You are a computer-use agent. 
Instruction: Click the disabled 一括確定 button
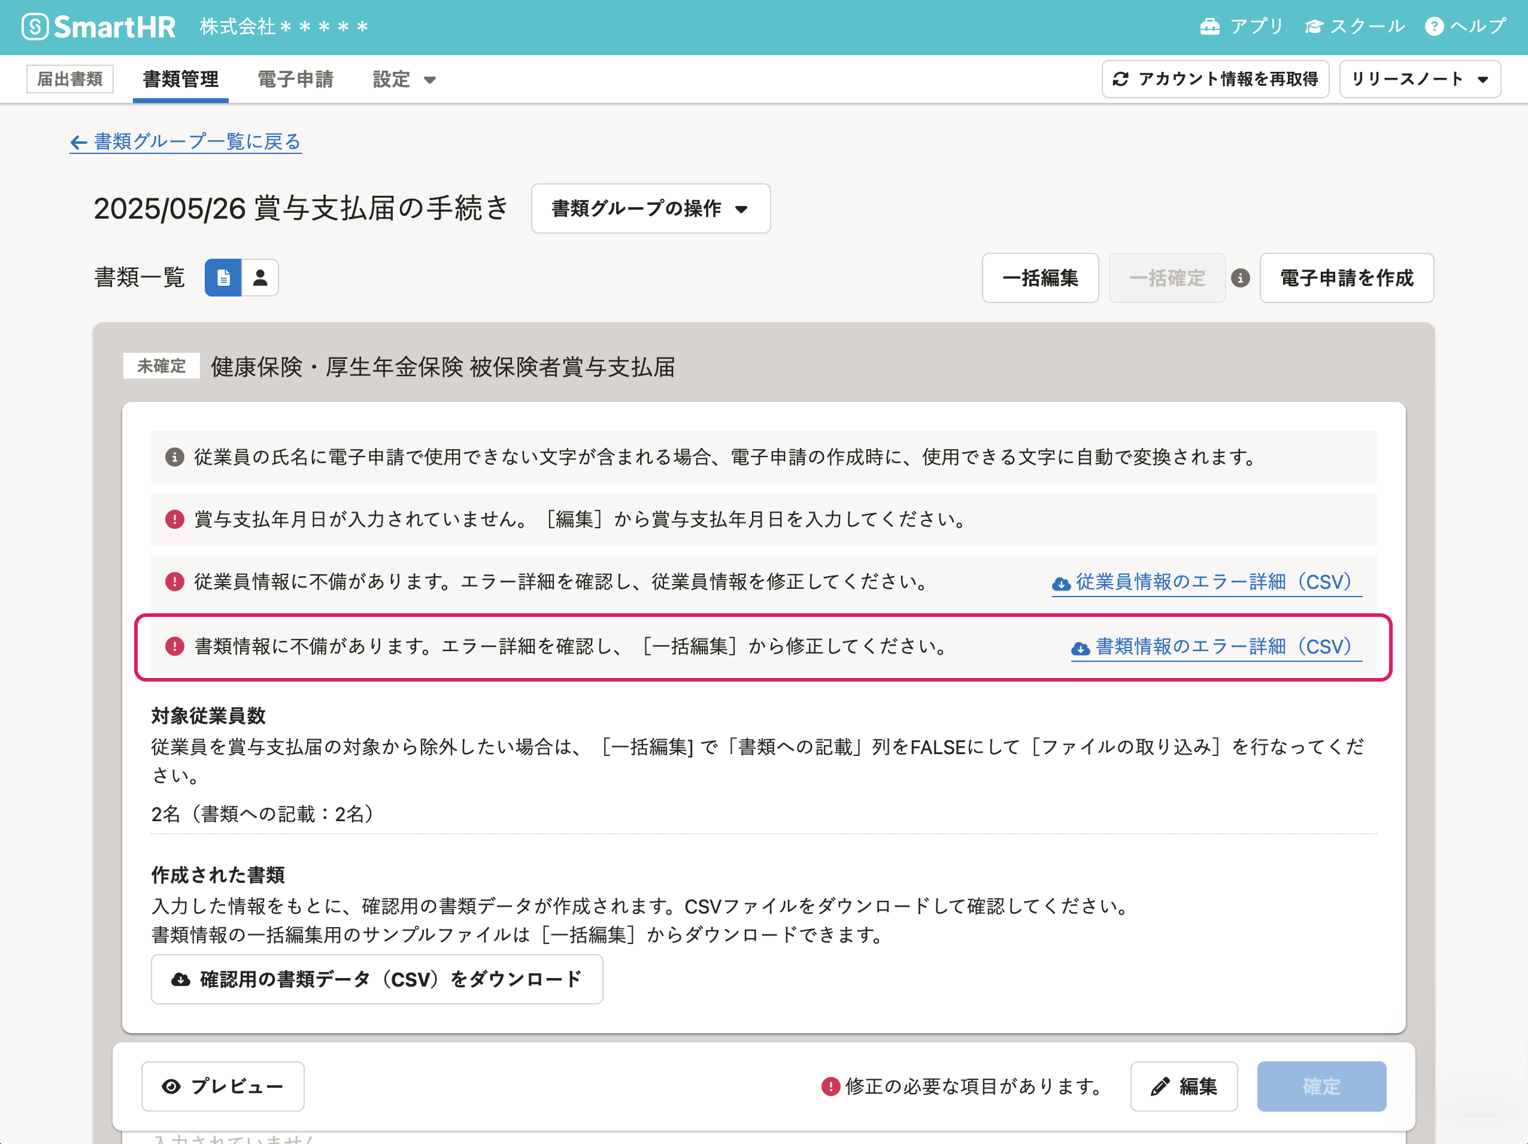point(1167,278)
